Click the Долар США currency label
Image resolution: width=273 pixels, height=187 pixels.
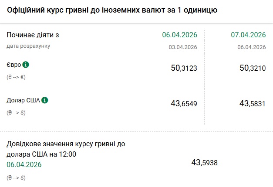pos(23,100)
